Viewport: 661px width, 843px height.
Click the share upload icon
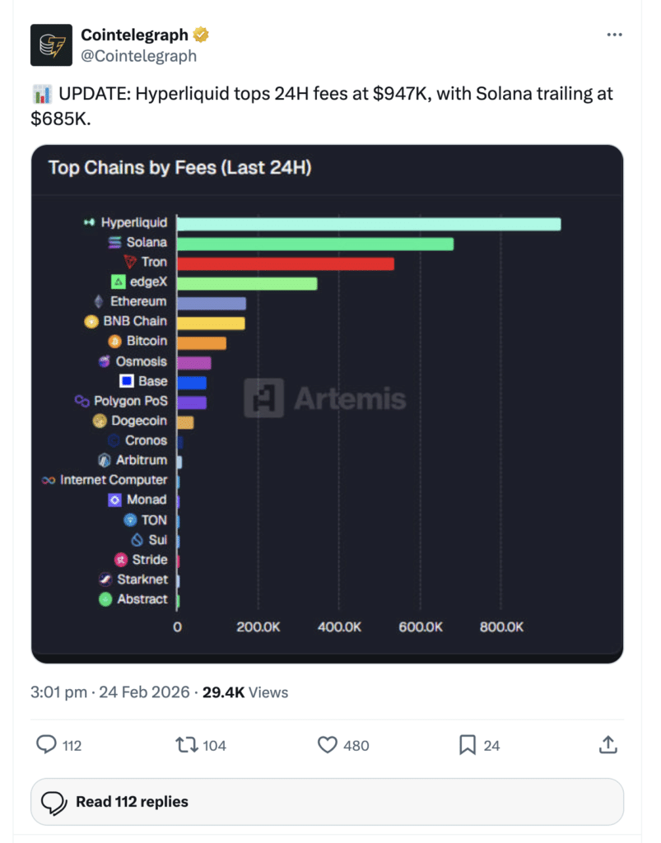point(607,745)
